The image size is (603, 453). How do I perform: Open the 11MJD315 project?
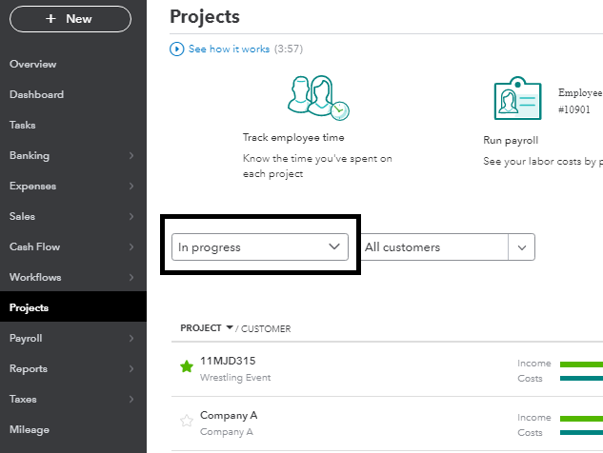click(x=228, y=361)
